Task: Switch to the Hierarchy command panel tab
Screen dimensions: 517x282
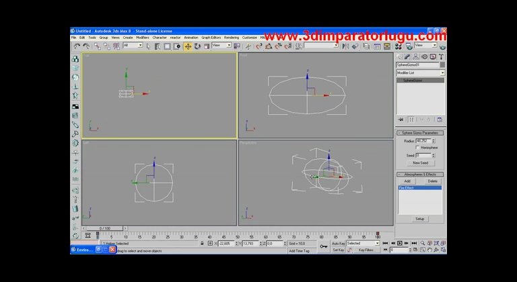Action: point(416,57)
